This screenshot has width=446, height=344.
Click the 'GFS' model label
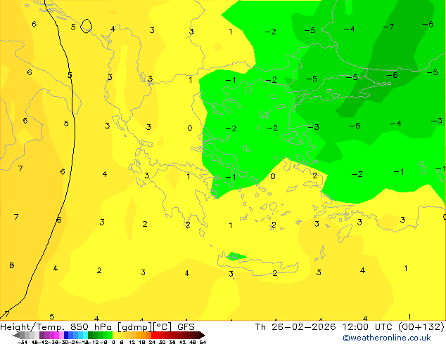click(186, 327)
